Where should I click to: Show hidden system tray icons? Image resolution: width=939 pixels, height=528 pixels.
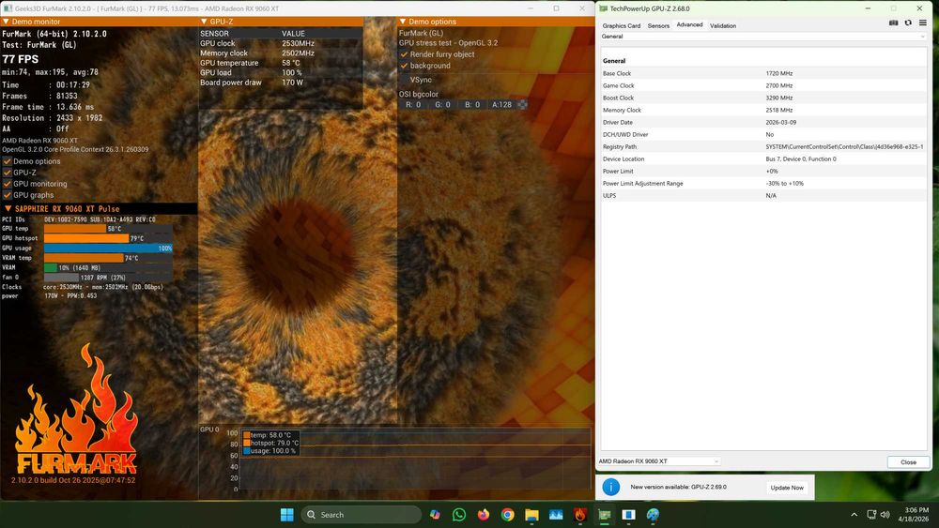click(x=854, y=514)
